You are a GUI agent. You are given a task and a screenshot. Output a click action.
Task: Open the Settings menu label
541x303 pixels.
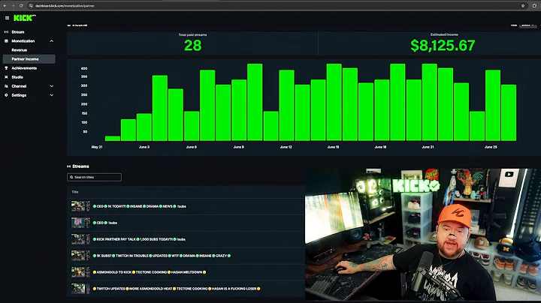coord(19,95)
